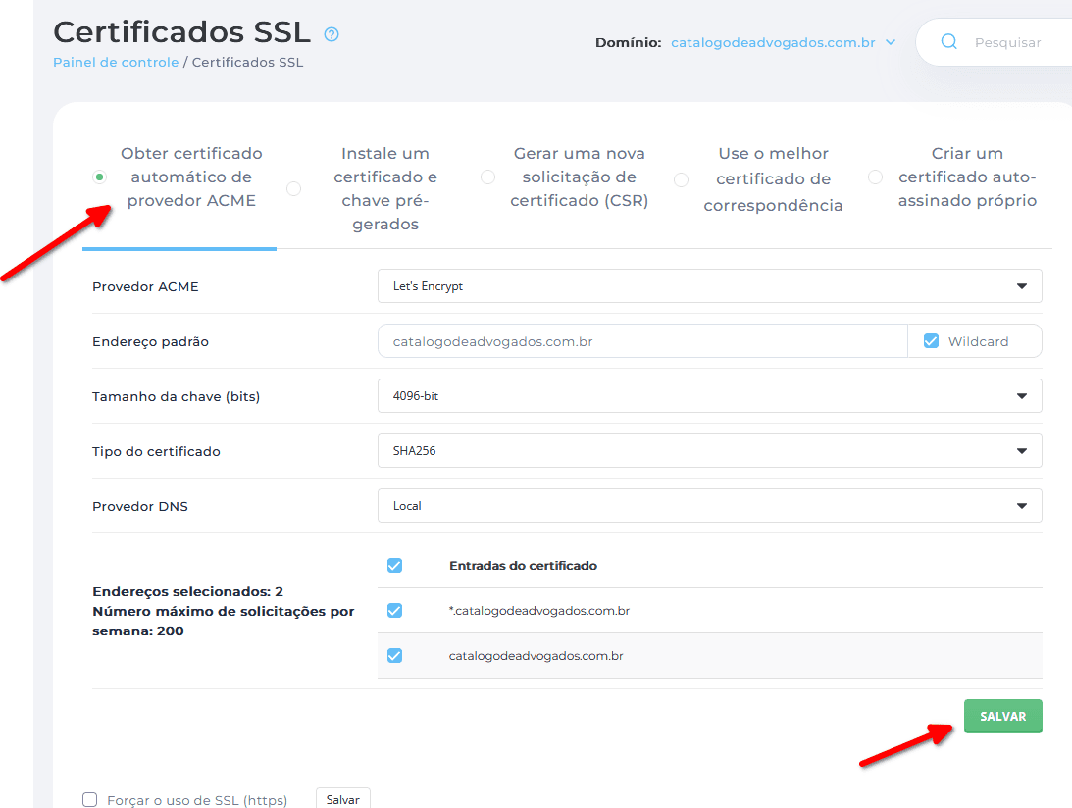Uncheck the Wildcard checkbox

(931, 340)
